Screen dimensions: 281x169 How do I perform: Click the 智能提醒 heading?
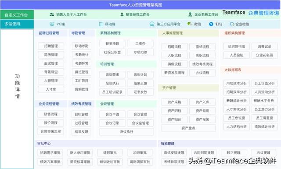point(168,144)
